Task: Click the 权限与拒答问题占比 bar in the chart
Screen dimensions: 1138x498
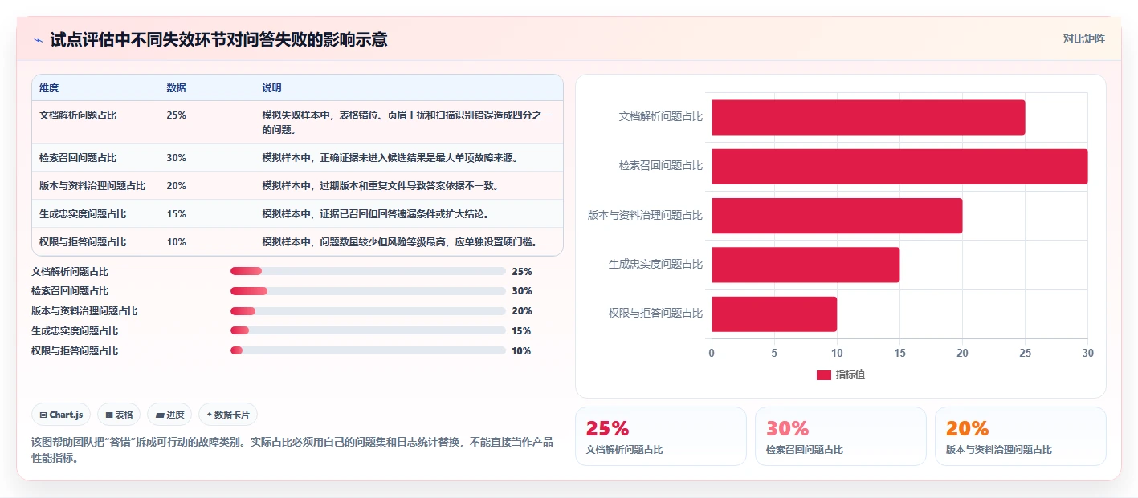Action: [x=774, y=314]
